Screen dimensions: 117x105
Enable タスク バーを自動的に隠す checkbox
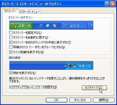11,37
